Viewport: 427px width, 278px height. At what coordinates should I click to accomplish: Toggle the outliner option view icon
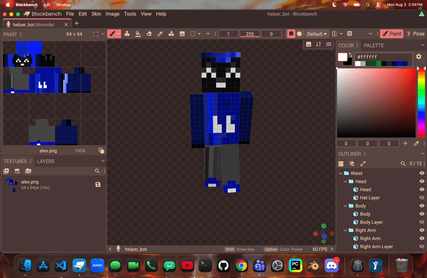click(x=341, y=163)
